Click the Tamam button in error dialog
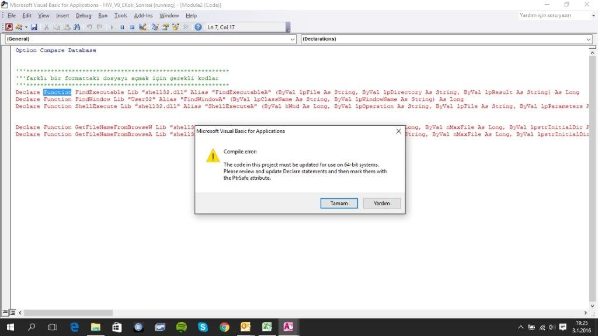 coord(339,203)
